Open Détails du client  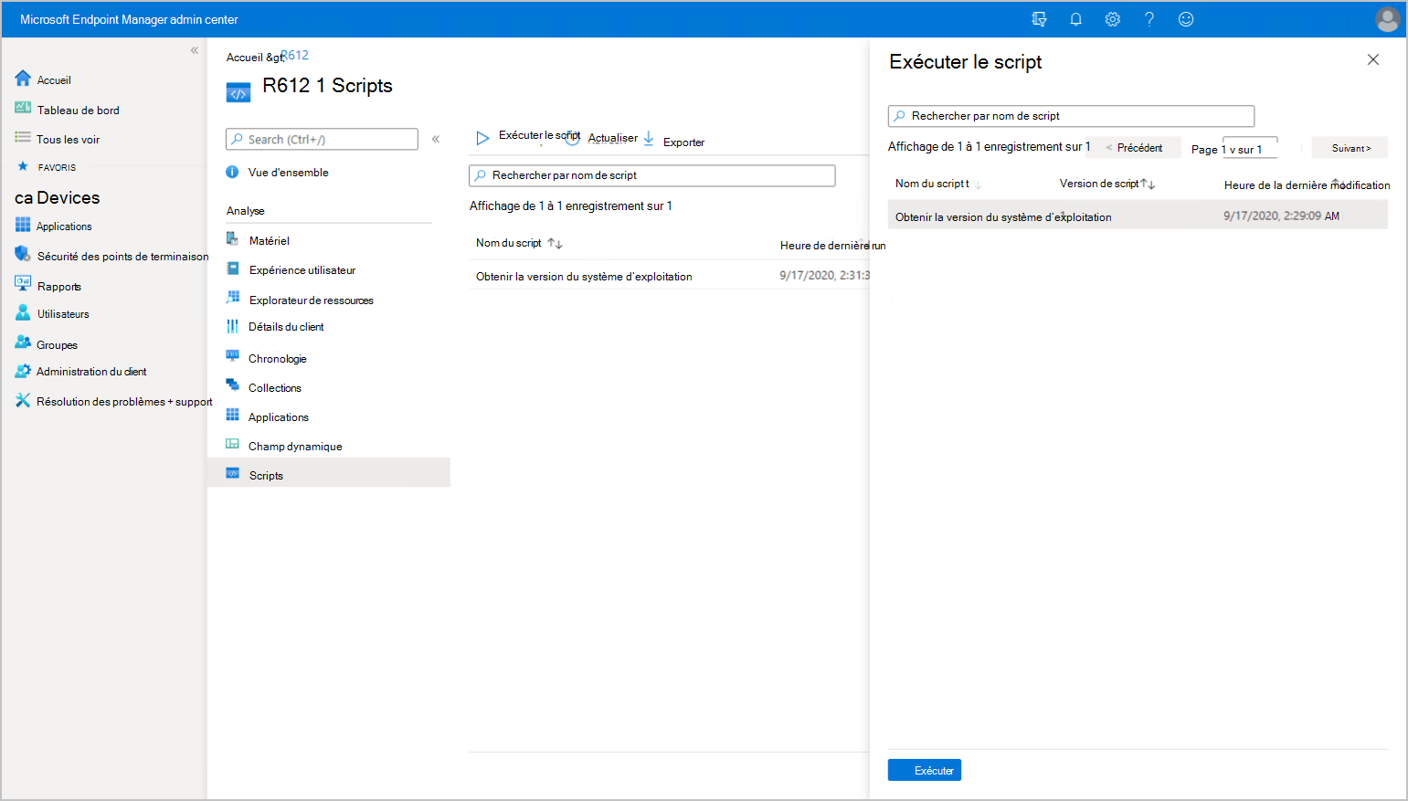coord(286,327)
